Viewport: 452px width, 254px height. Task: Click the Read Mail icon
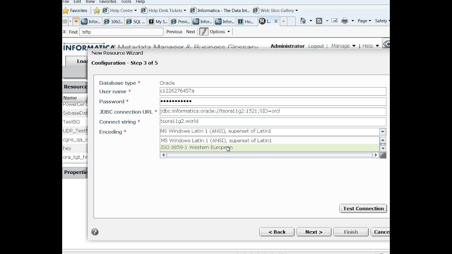[x=334, y=21]
